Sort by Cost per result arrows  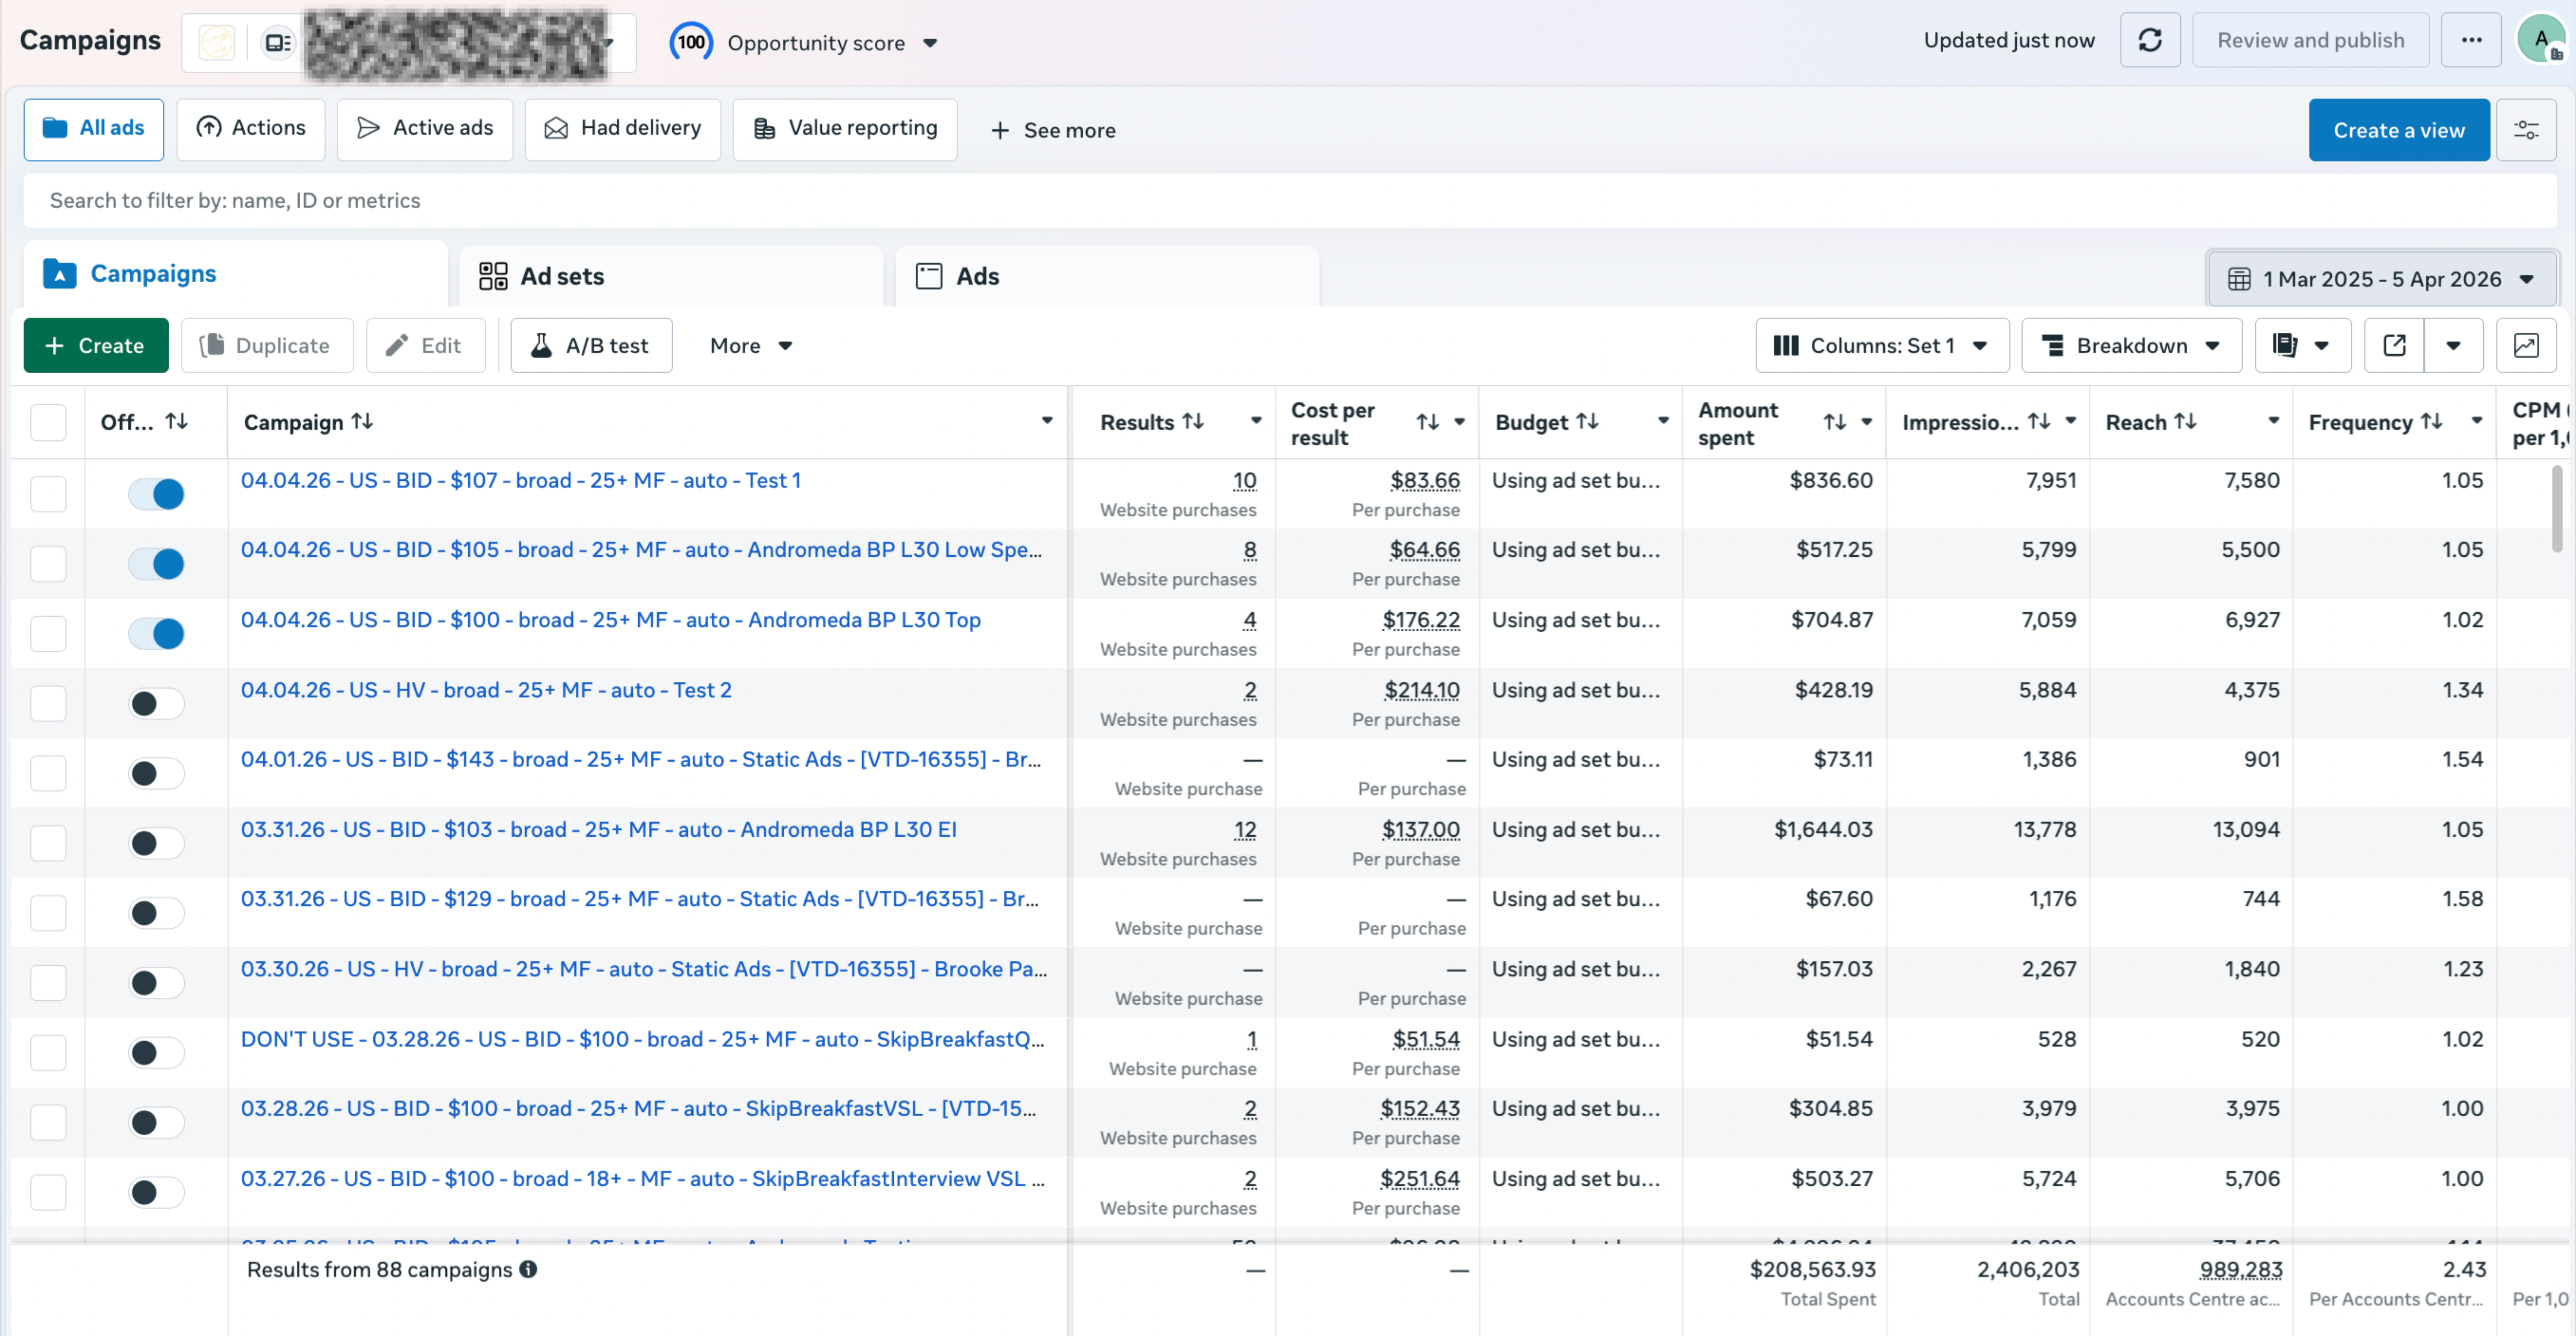click(x=1427, y=423)
